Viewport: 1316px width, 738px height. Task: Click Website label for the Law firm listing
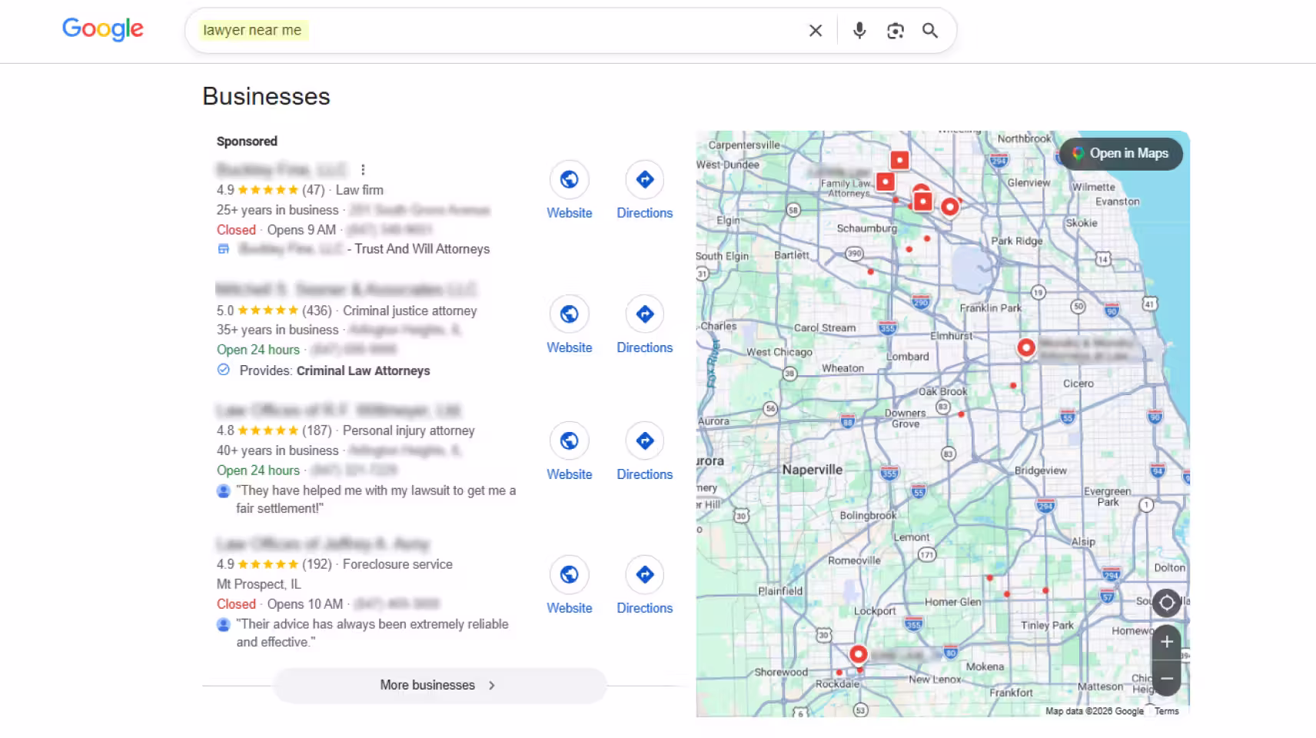pyautogui.click(x=570, y=213)
